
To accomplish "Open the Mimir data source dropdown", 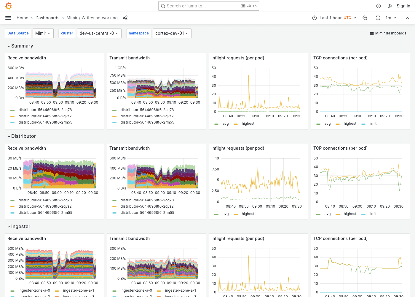I will 43,33.
